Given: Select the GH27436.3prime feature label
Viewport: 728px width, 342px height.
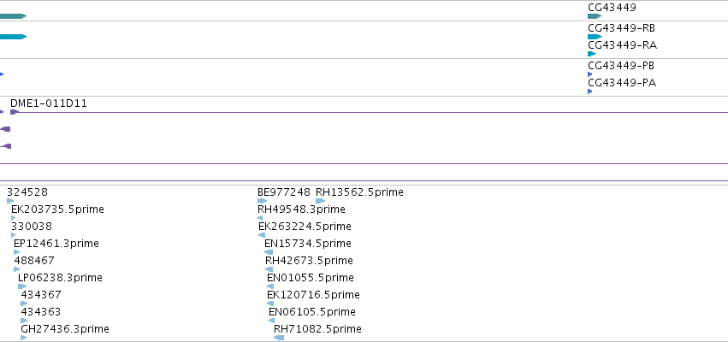Looking at the screenshot, I should point(65,329).
